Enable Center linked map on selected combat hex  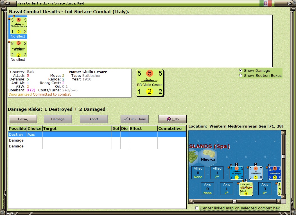[x=197, y=208]
